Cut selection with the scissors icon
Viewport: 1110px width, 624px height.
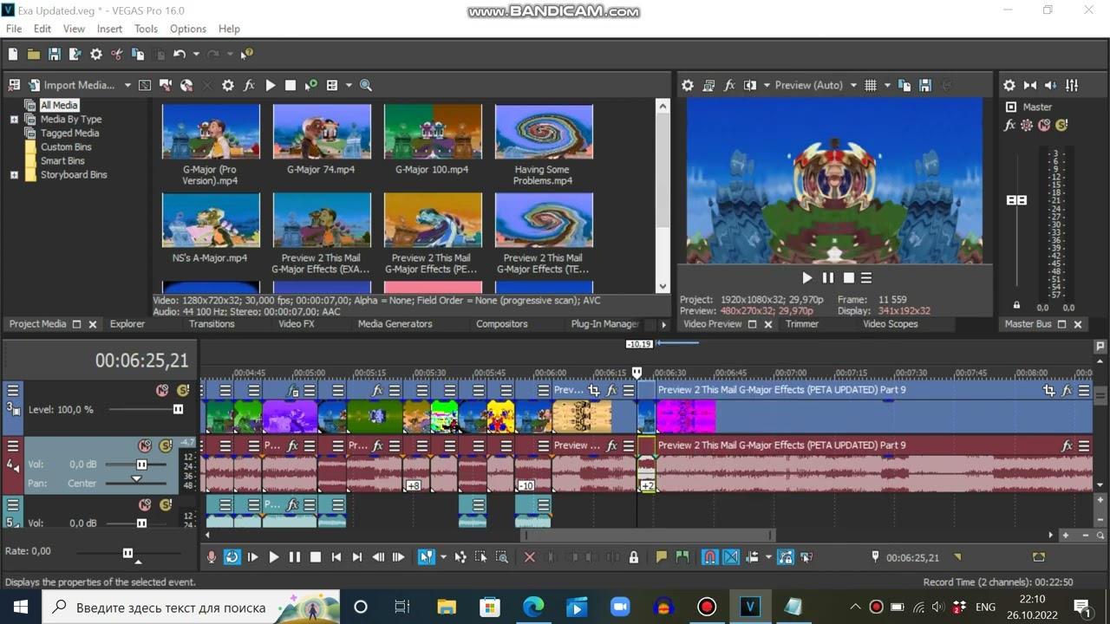117,54
